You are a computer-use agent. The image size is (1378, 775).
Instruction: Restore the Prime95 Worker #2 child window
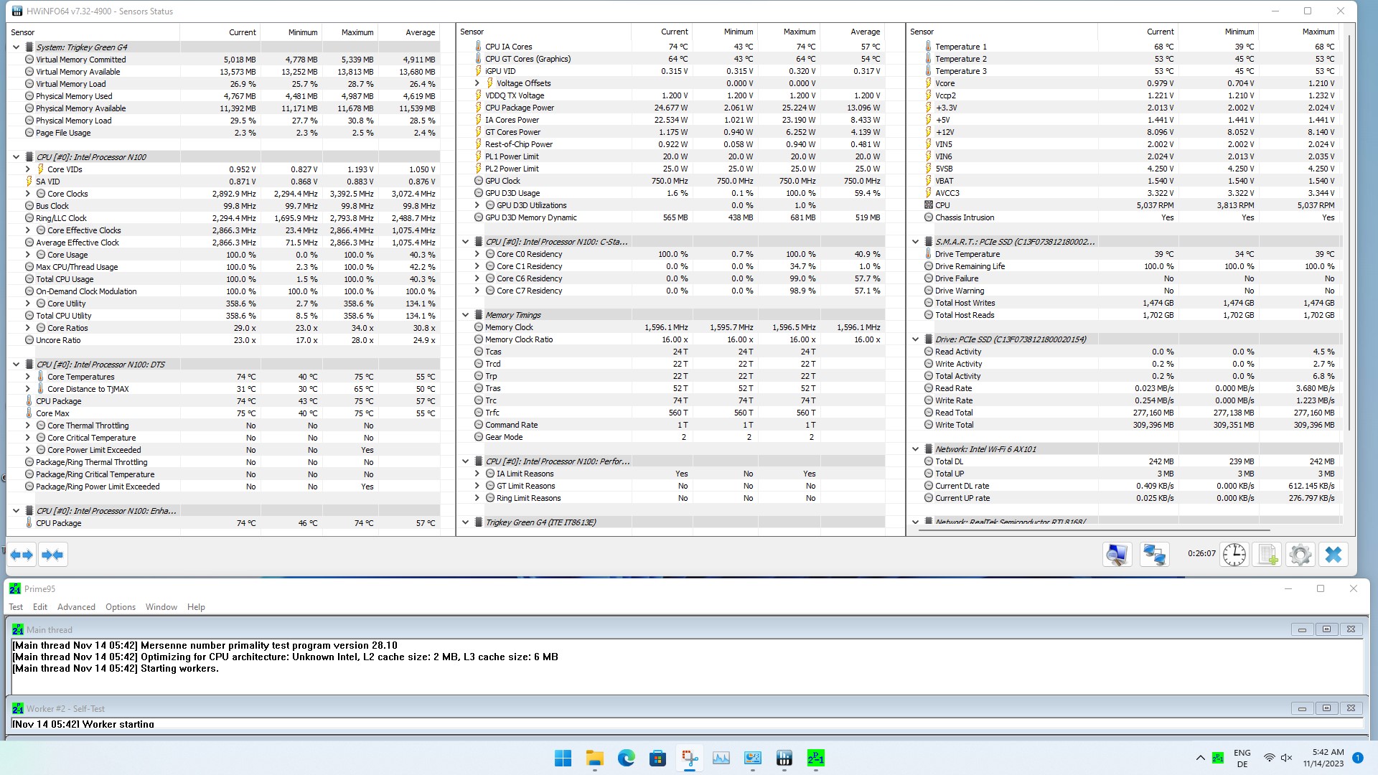tap(1326, 708)
